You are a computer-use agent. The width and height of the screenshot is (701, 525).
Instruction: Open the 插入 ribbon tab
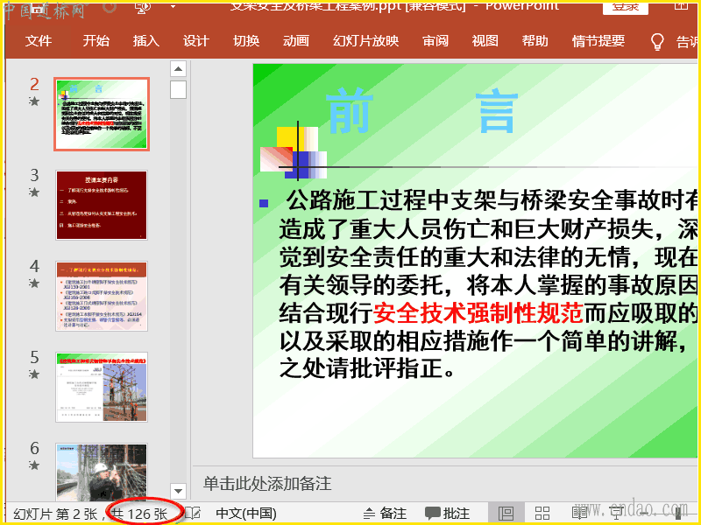(x=145, y=41)
